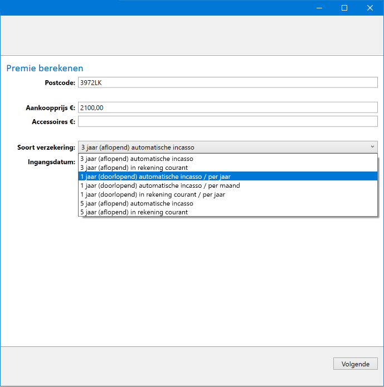Click the Ingangsdatum label
Viewport: 384px width, 387px height.
pyautogui.click(x=51, y=162)
